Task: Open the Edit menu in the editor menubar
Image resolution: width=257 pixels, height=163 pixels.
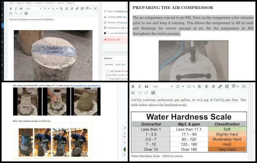Action: 20,3
